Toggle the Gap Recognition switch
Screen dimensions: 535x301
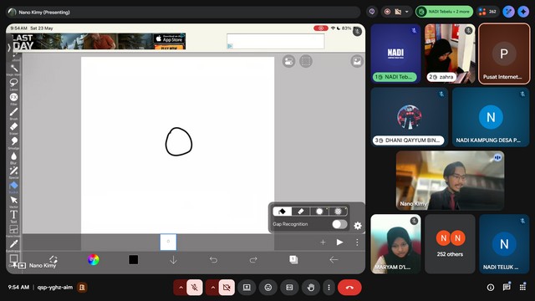[339, 224]
